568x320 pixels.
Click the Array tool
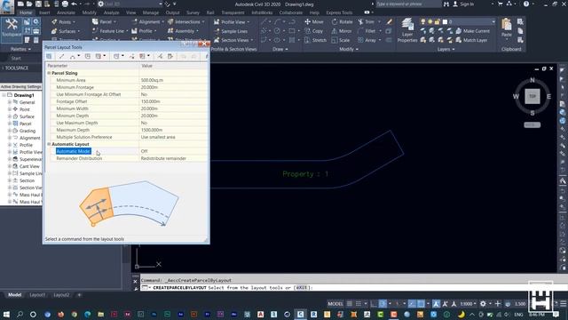point(367,40)
